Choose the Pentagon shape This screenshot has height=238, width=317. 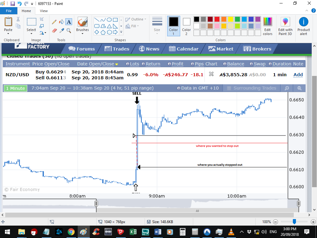103,32
